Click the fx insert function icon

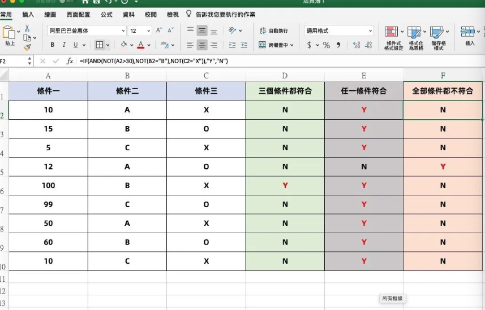pos(70,61)
